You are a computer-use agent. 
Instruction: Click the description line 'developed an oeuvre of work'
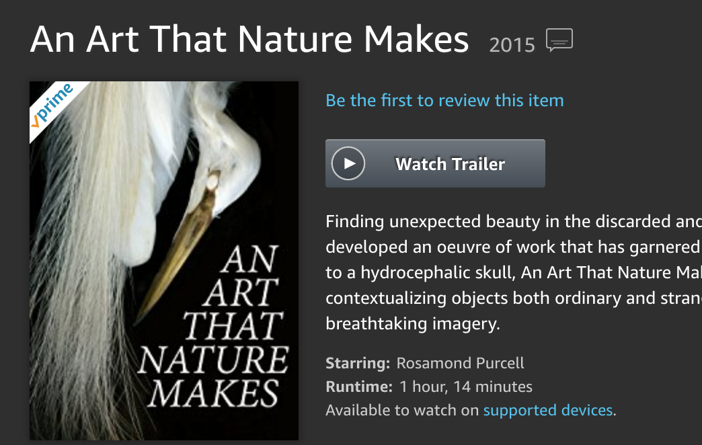[x=514, y=247]
